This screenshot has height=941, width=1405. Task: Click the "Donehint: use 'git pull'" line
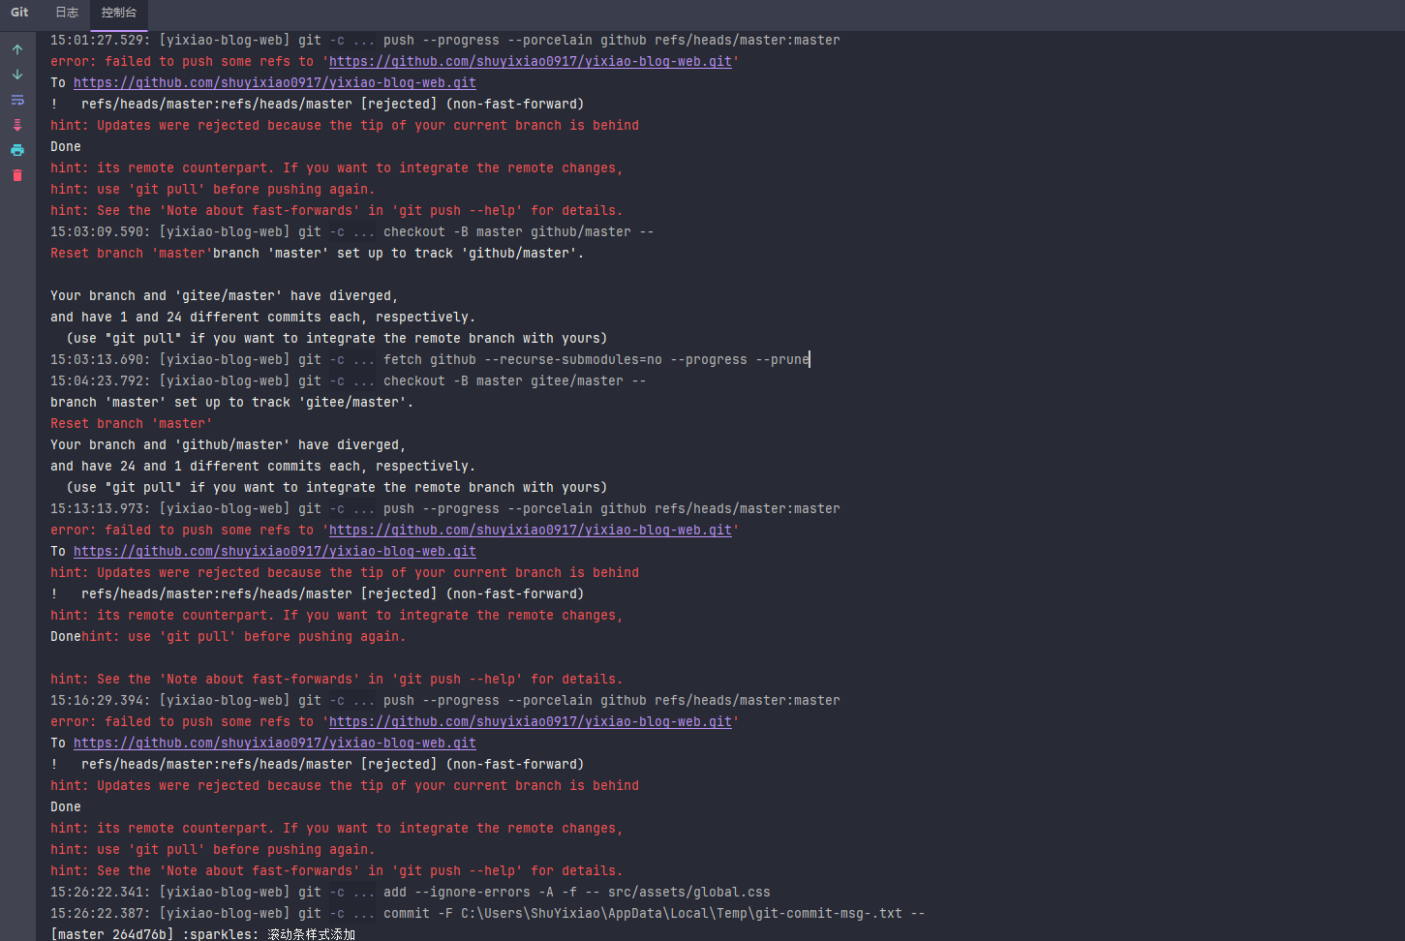coord(229,636)
